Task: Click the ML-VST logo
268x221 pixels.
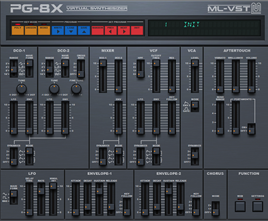Action: (x=234, y=8)
